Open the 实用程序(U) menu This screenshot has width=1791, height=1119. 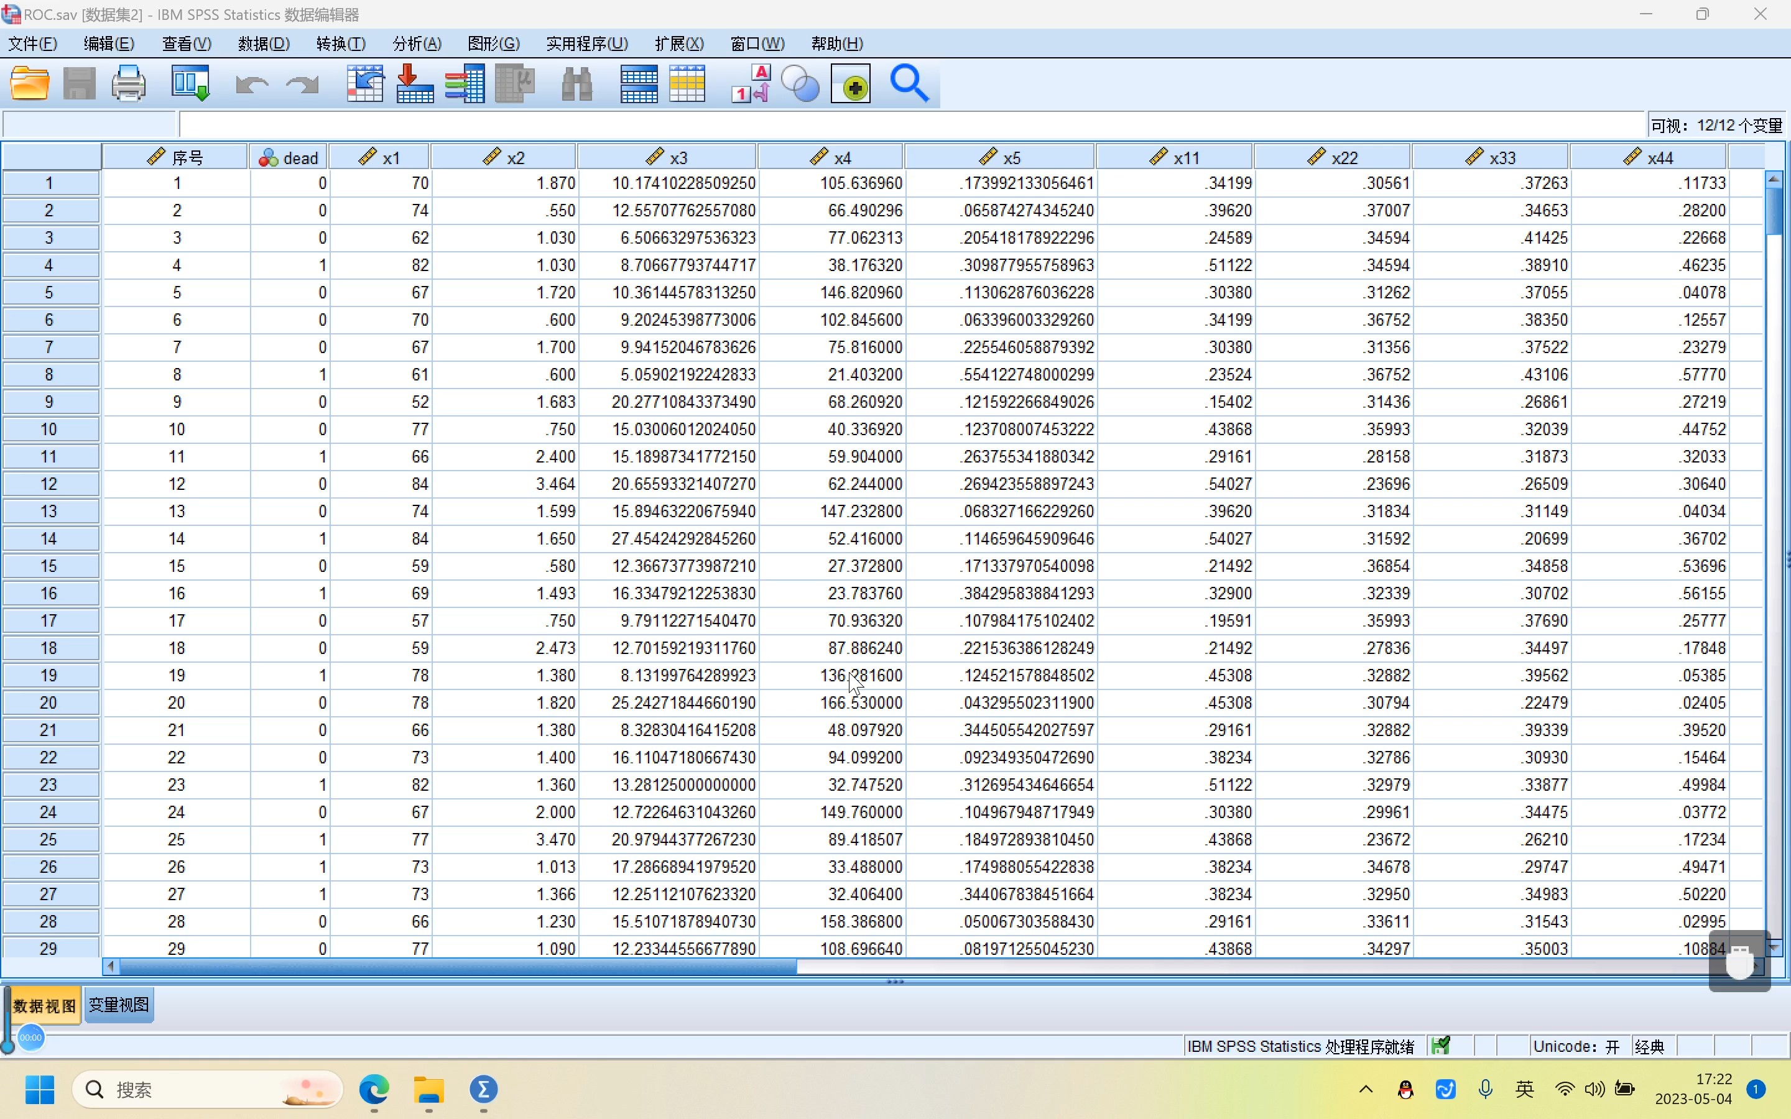(x=587, y=44)
